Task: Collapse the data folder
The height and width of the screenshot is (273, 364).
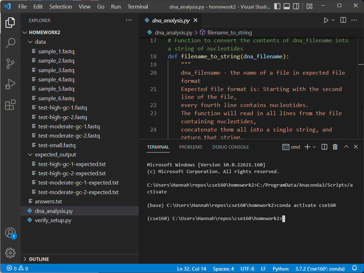Action: click(x=30, y=42)
